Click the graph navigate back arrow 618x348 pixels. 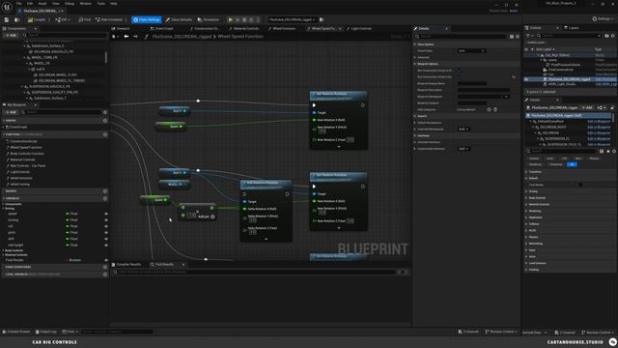click(x=126, y=37)
